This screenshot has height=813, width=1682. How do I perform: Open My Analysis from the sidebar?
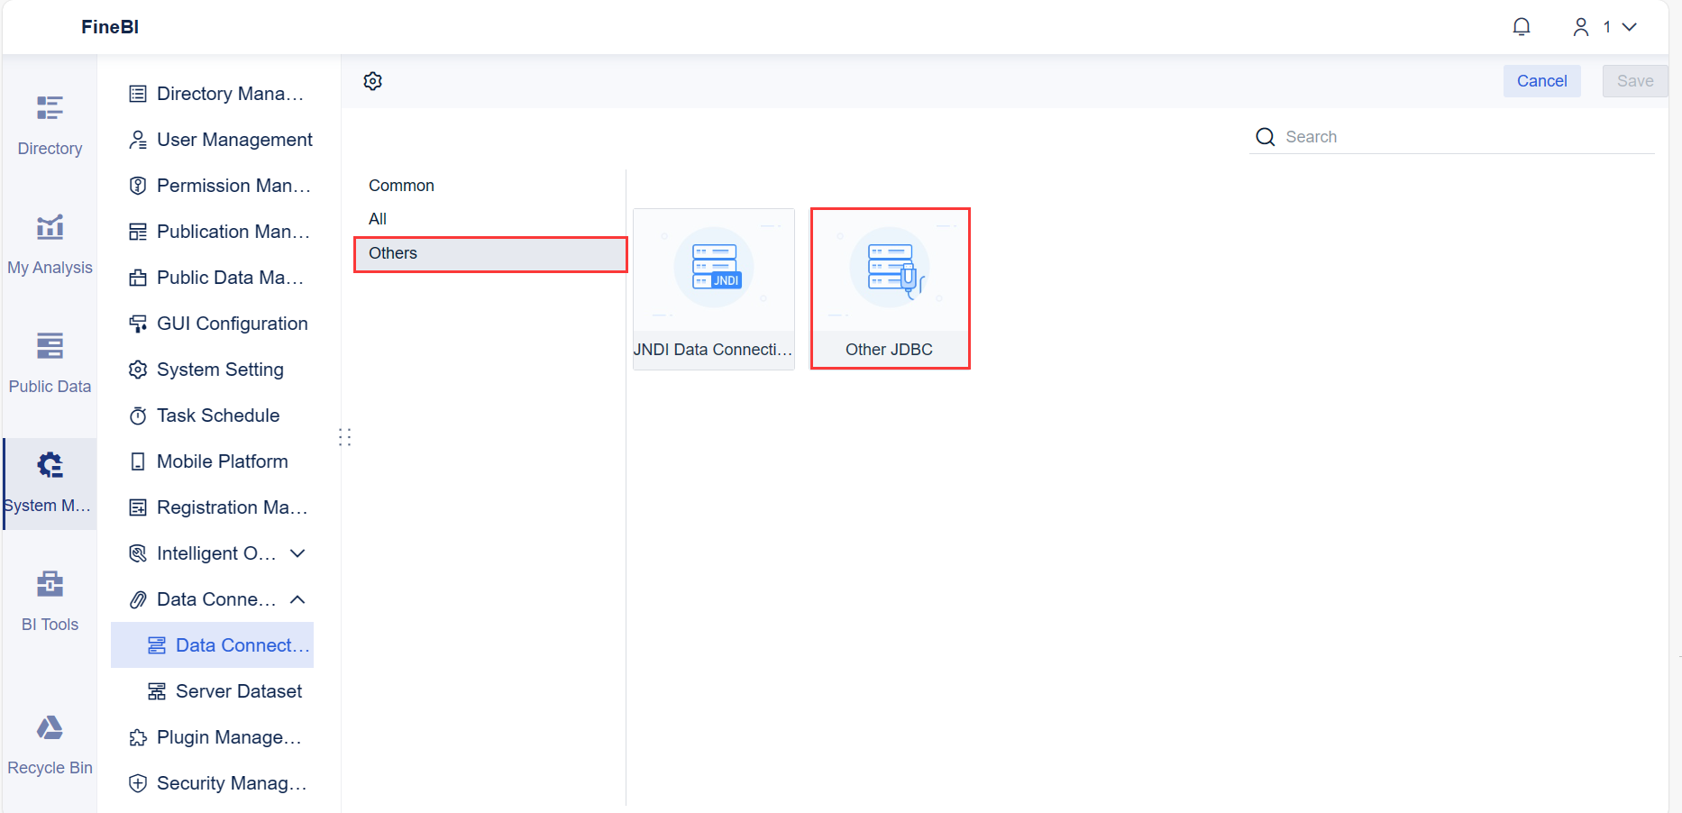coord(50,240)
